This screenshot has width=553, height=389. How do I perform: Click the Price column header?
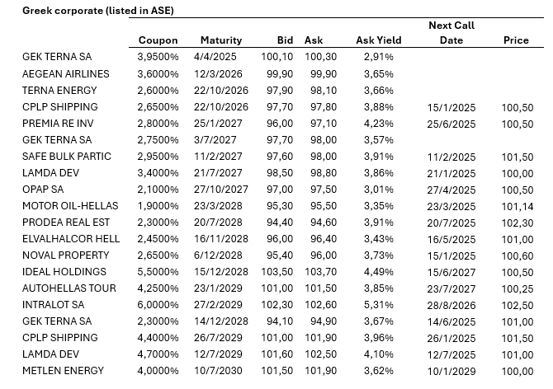[x=516, y=40]
